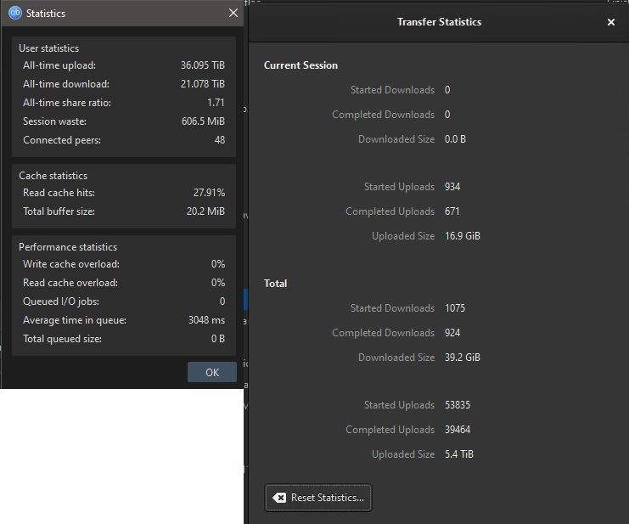629x524 pixels.
Task: Click the Current Session heading
Action: (300, 65)
